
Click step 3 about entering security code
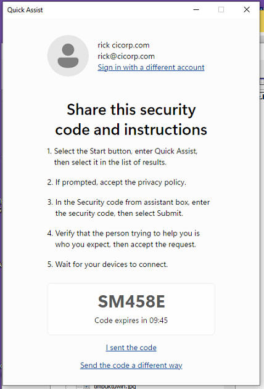(x=128, y=208)
